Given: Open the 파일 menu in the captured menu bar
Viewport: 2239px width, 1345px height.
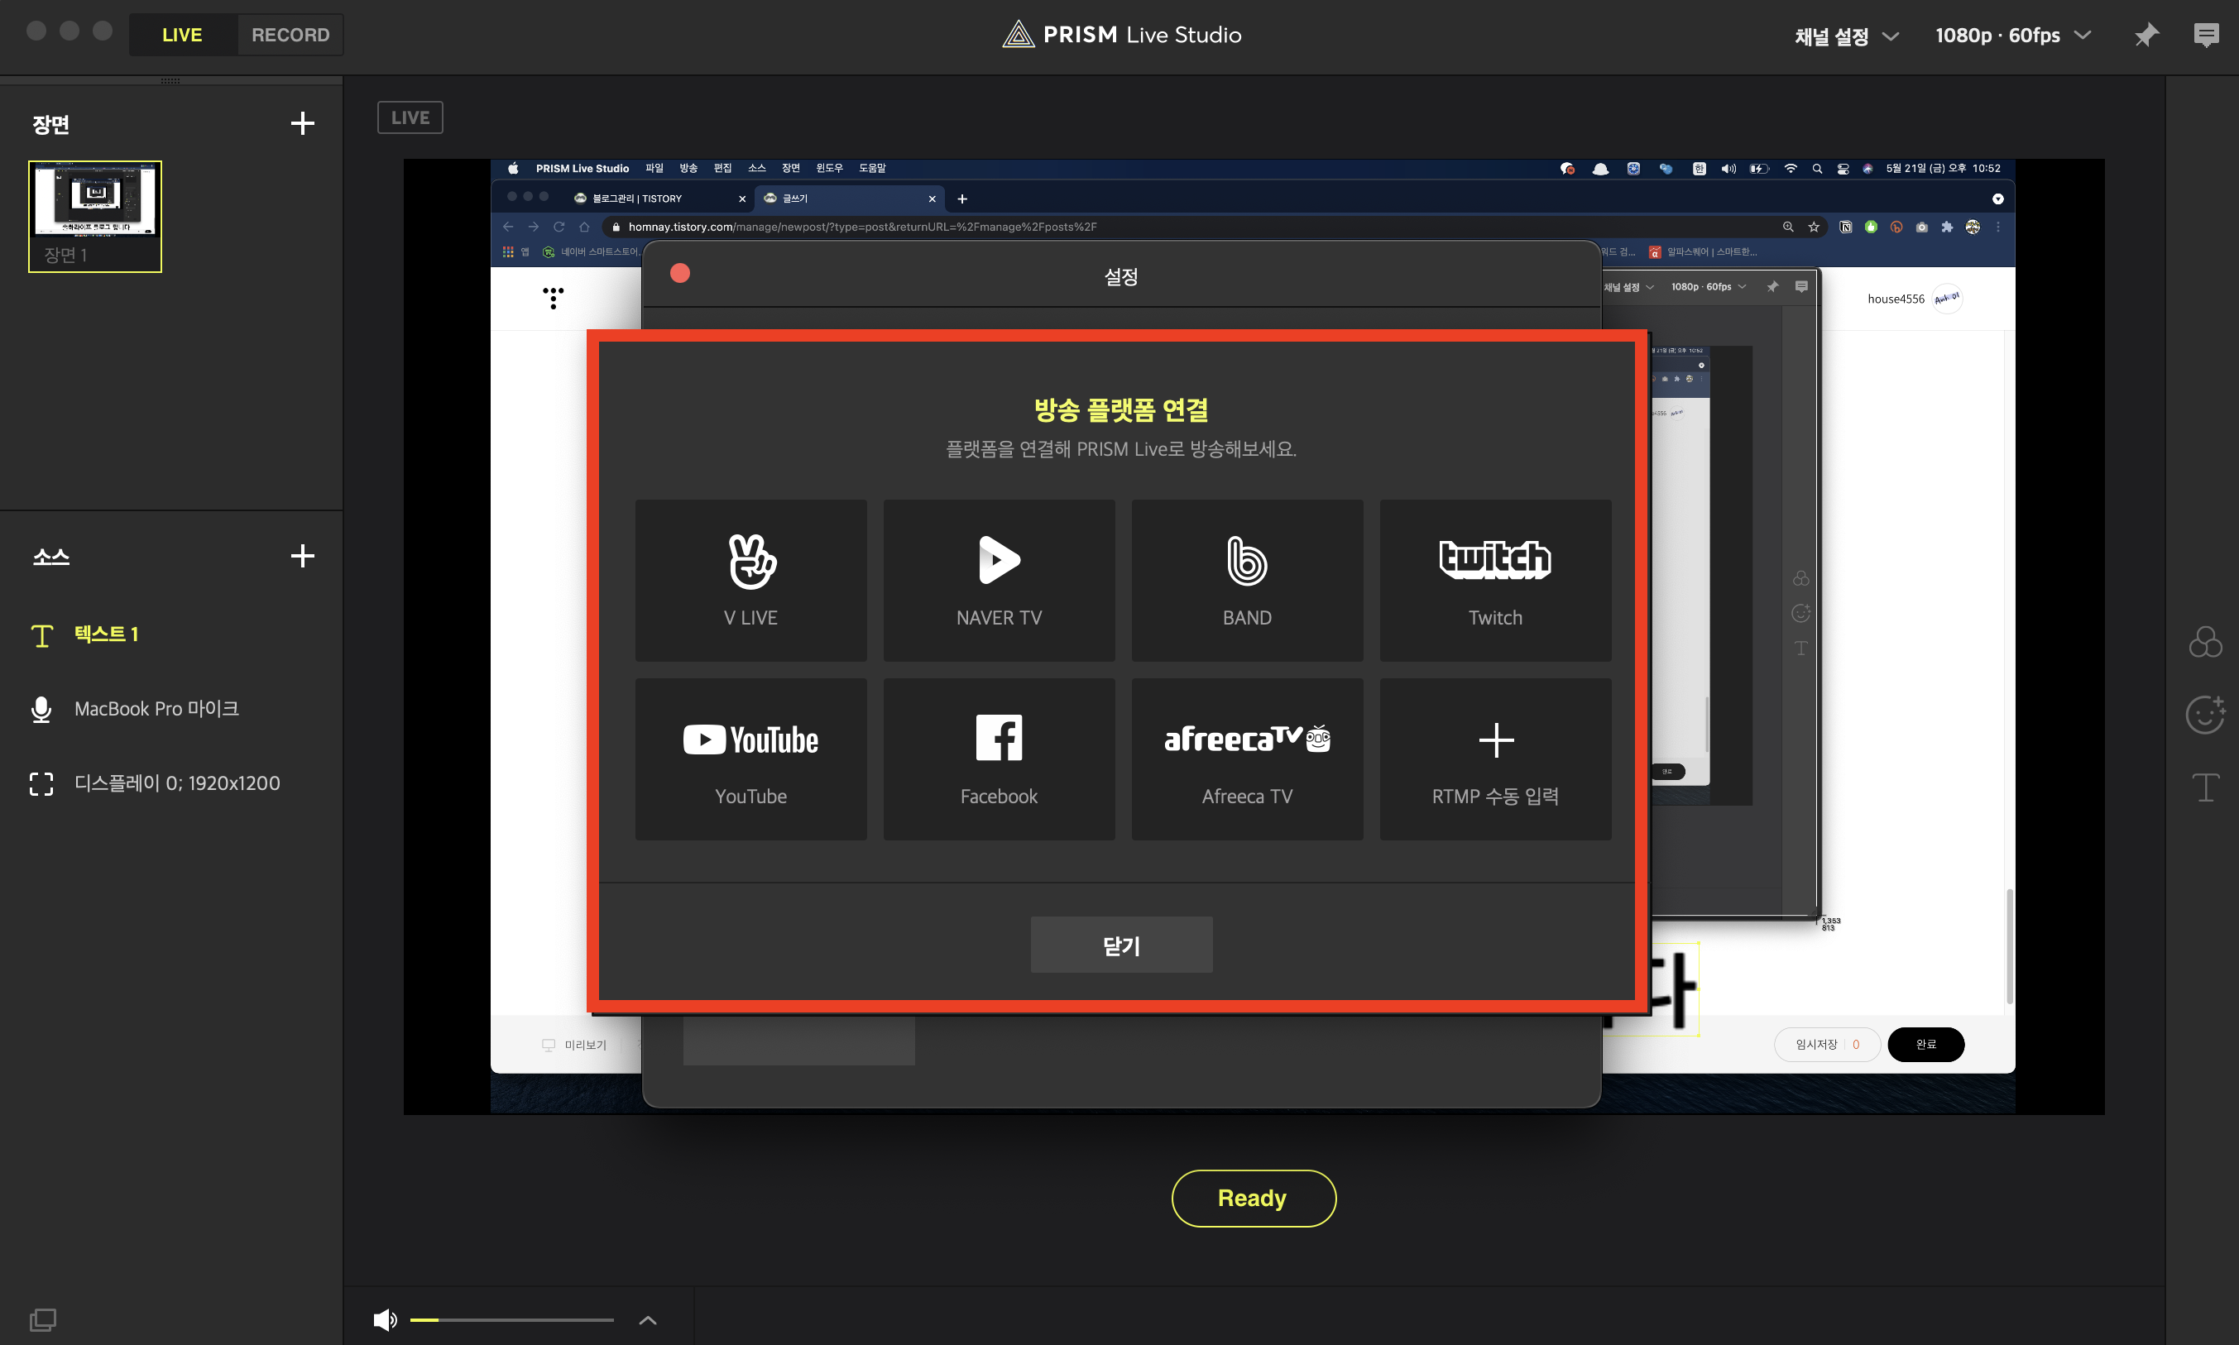Looking at the screenshot, I should pyautogui.click(x=654, y=169).
